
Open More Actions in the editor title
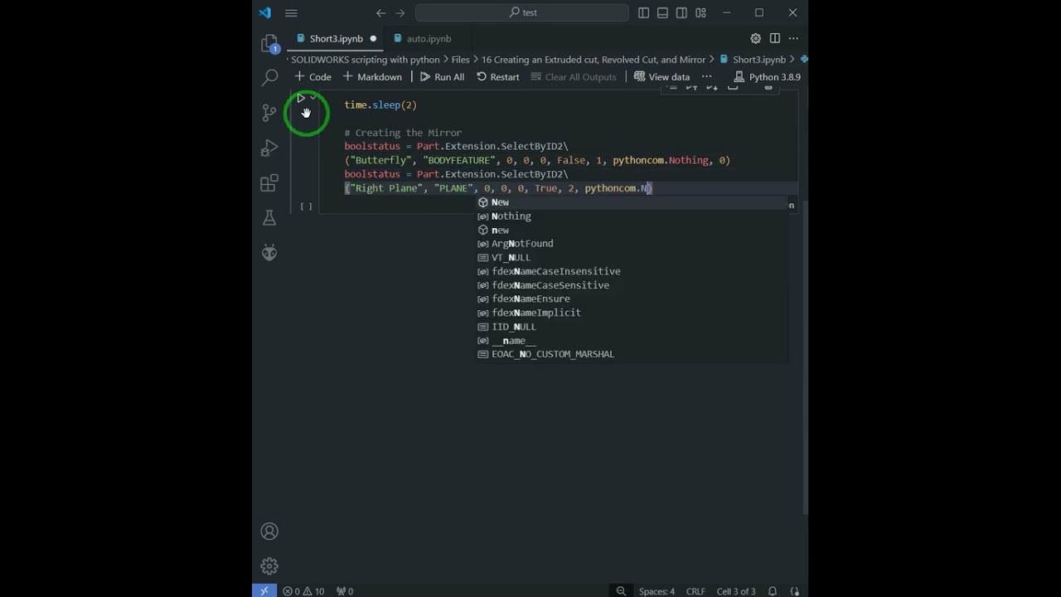(x=793, y=38)
